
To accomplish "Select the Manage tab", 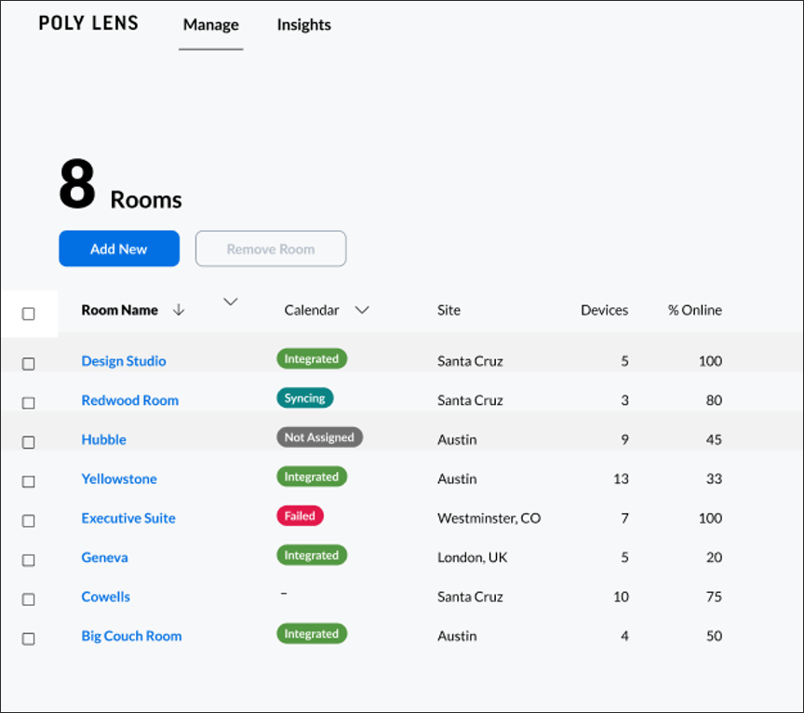I will pos(210,25).
